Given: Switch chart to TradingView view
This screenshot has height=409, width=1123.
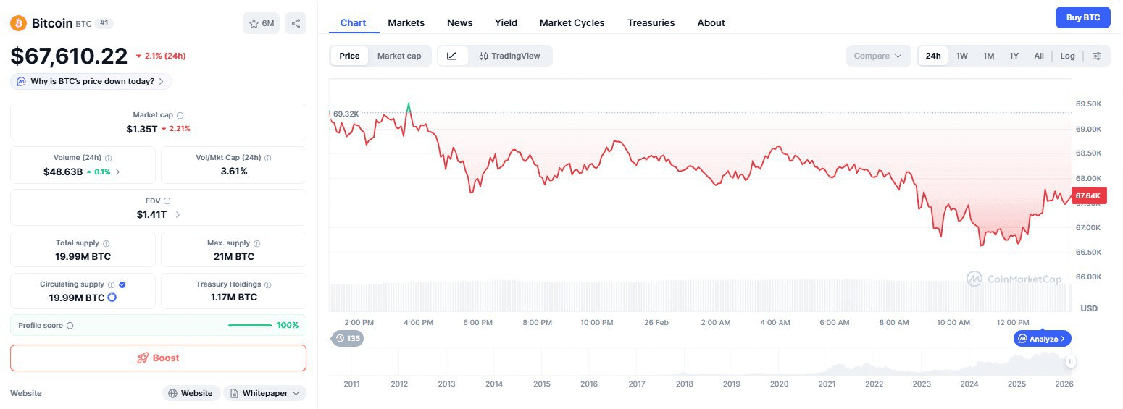Looking at the screenshot, I should (509, 56).
